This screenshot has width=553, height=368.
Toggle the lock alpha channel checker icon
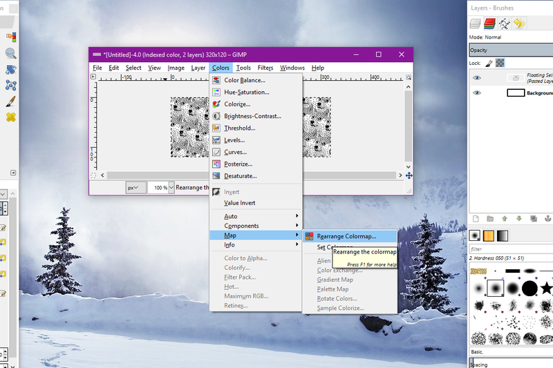(x=500, y=62)
